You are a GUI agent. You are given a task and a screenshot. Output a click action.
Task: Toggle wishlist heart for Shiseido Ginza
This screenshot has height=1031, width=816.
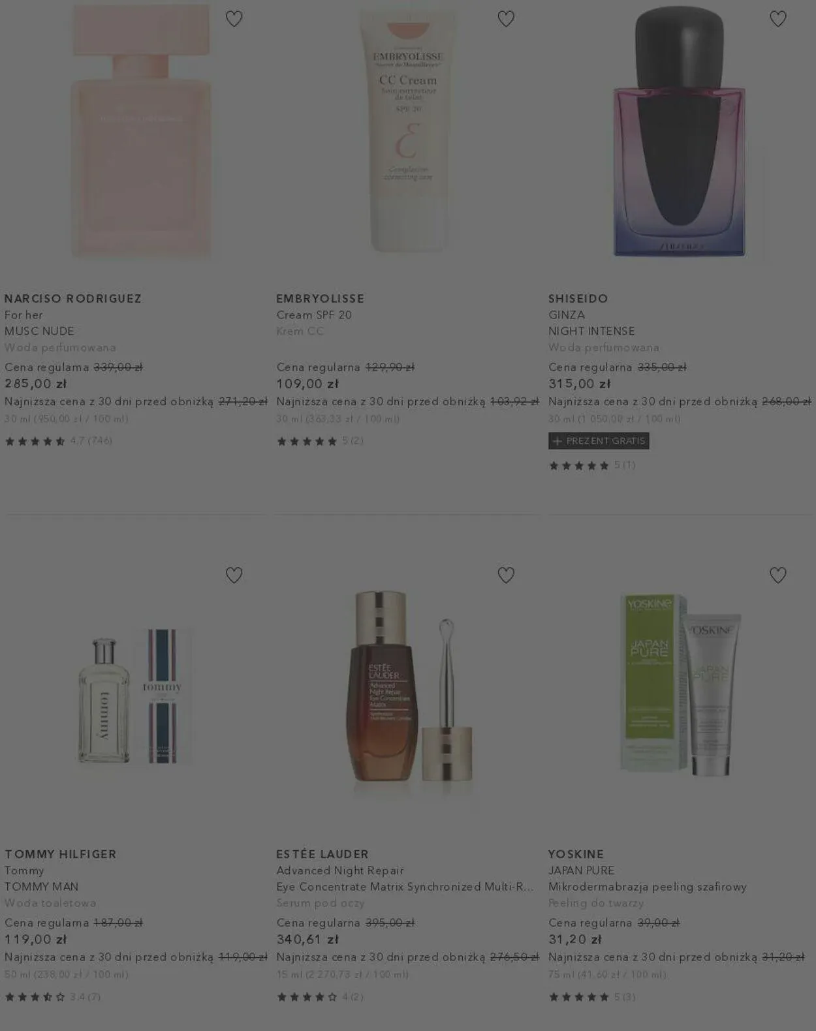[x=777, y=19]
